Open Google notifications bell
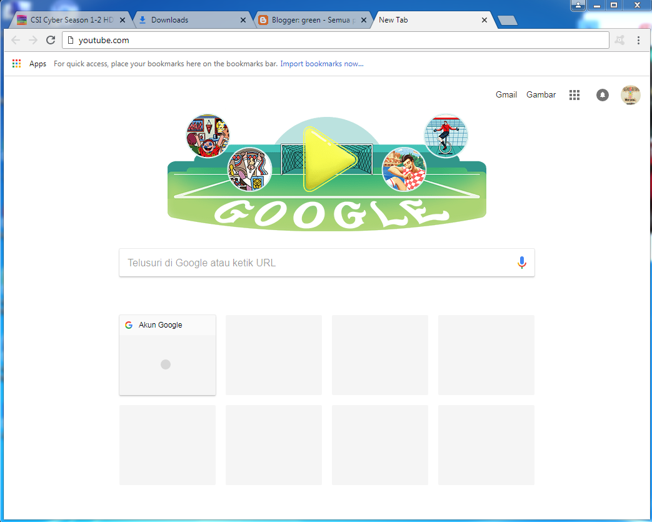Screen dimensions: 652x522 pyautogui.click(x=603, y=95)
